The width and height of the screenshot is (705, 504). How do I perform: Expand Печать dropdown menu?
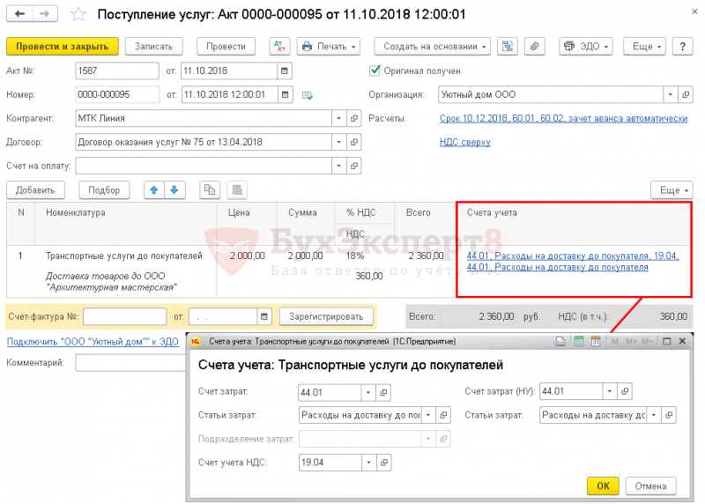pos(329,47)
